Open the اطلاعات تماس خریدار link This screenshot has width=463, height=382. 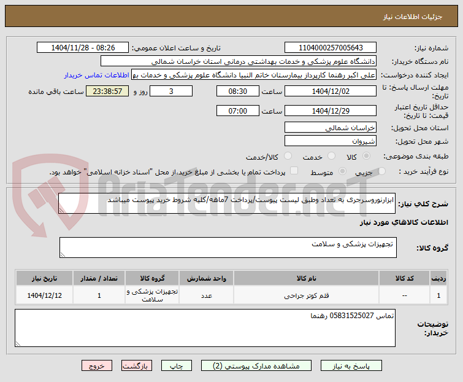(96, 75)
